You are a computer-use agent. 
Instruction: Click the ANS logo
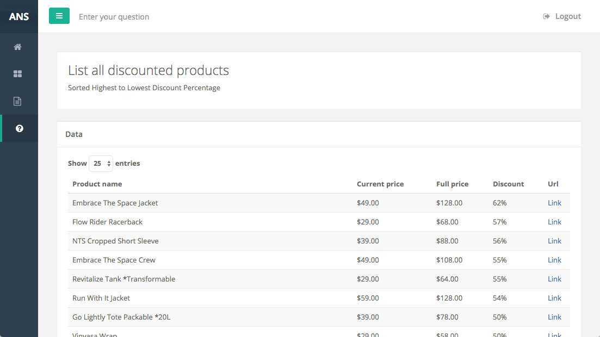(19, 16)
